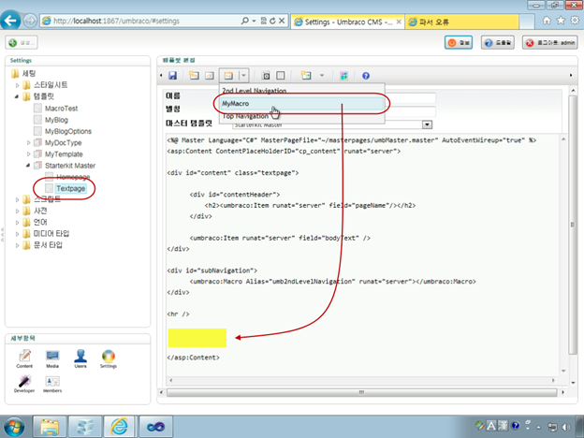Open the browser home icon
This screenshot has height=438, width=584.
coord(547,21)
